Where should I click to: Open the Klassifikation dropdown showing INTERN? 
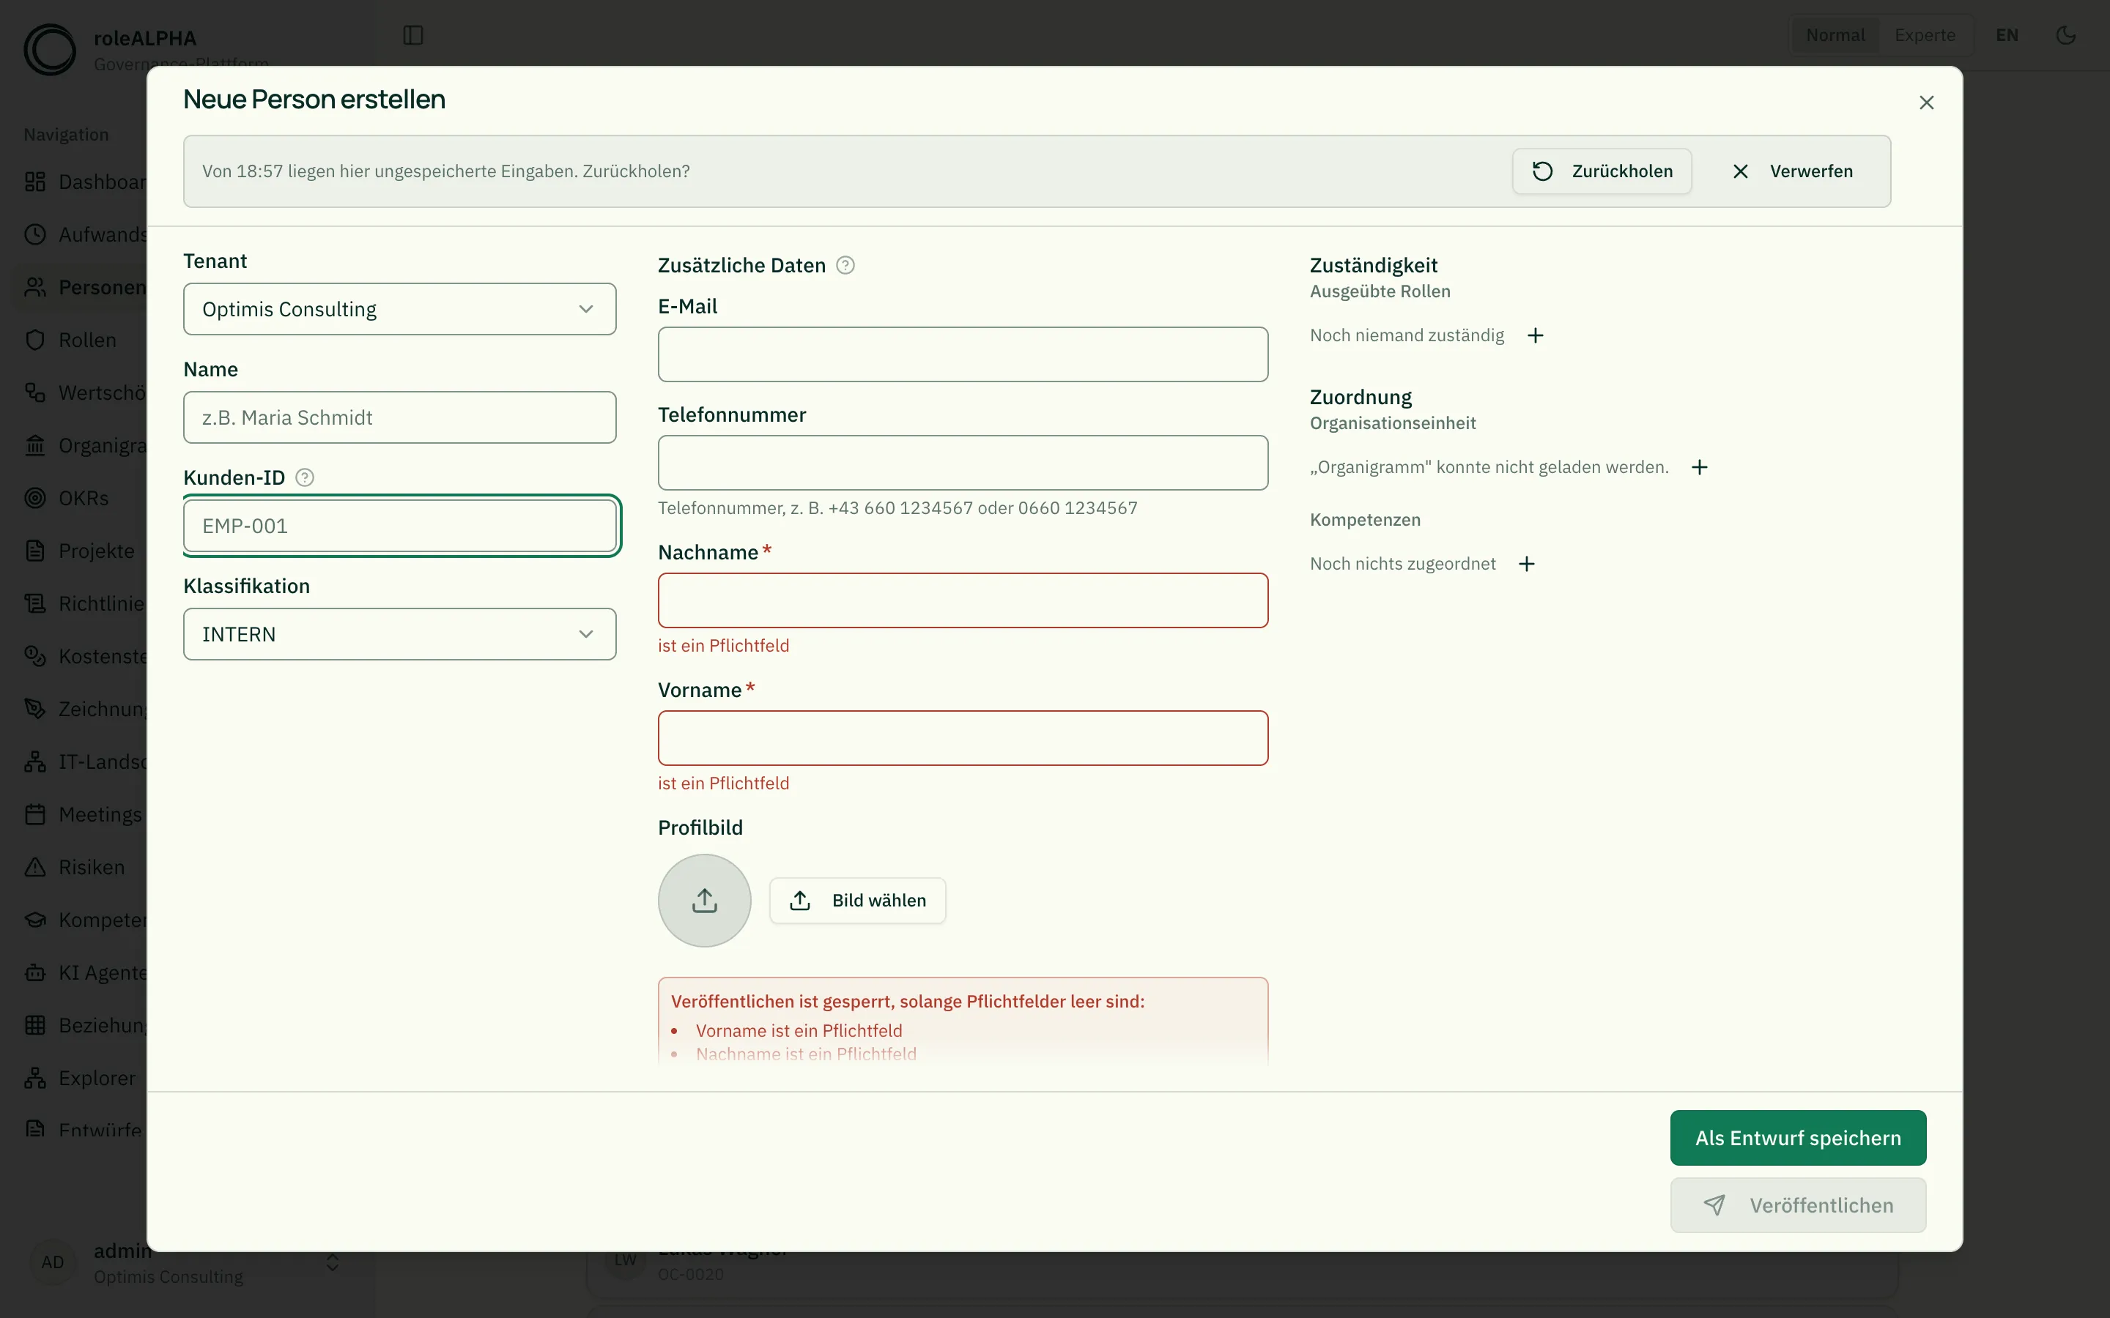click(399, 633)
